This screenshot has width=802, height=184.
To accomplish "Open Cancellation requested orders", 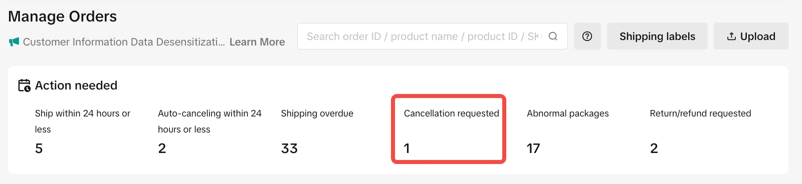I will click(x=449, y=129).
